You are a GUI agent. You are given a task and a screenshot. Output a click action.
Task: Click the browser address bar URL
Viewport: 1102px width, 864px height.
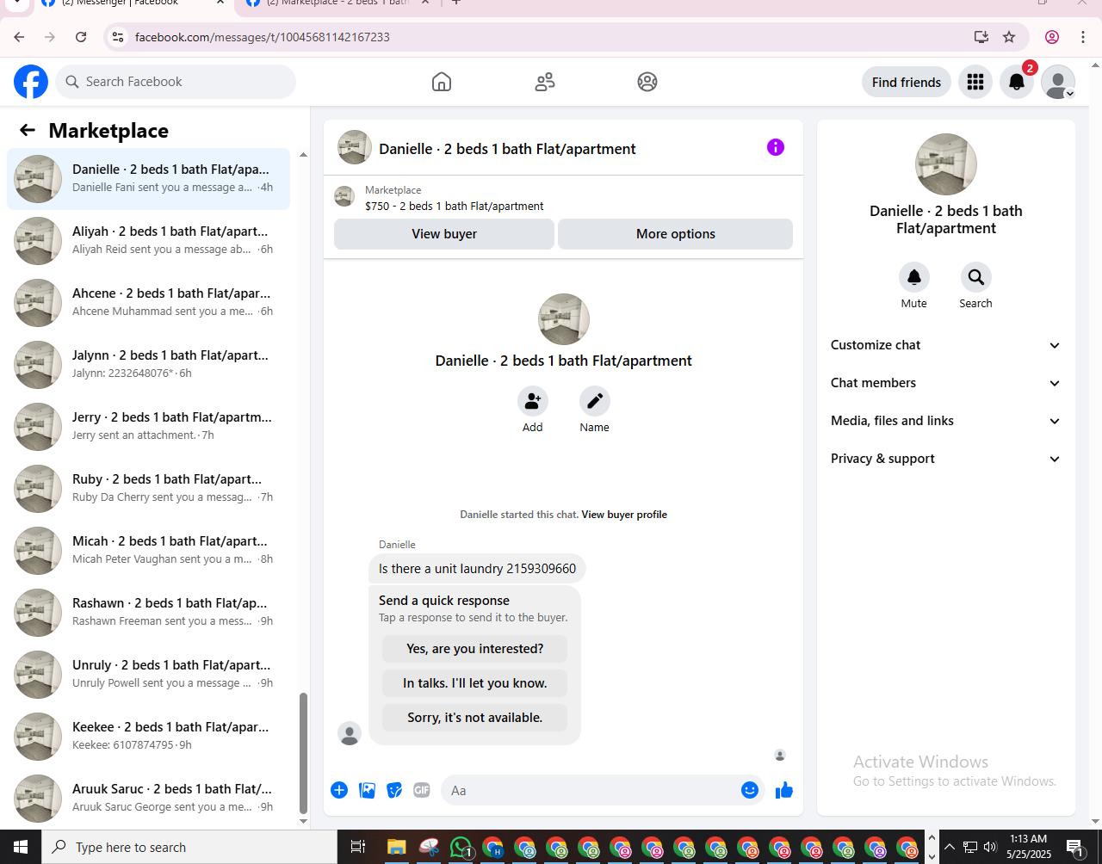(x=263, y=37)
